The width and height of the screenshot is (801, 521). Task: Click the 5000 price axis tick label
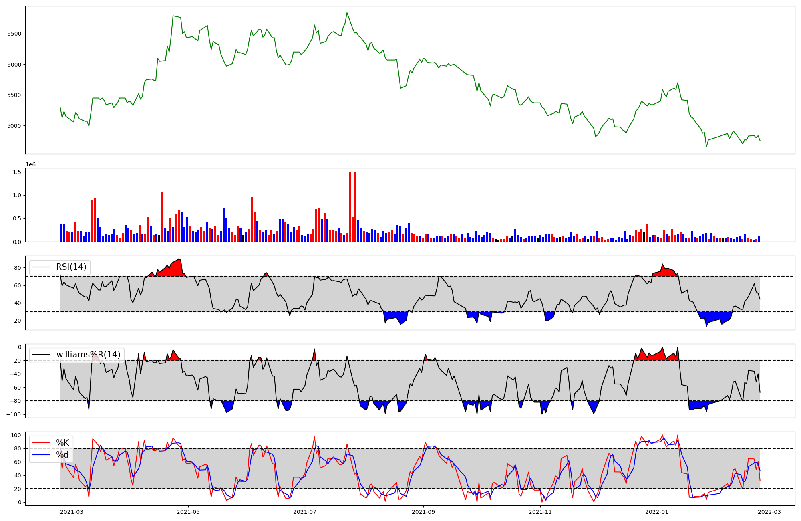14,126
